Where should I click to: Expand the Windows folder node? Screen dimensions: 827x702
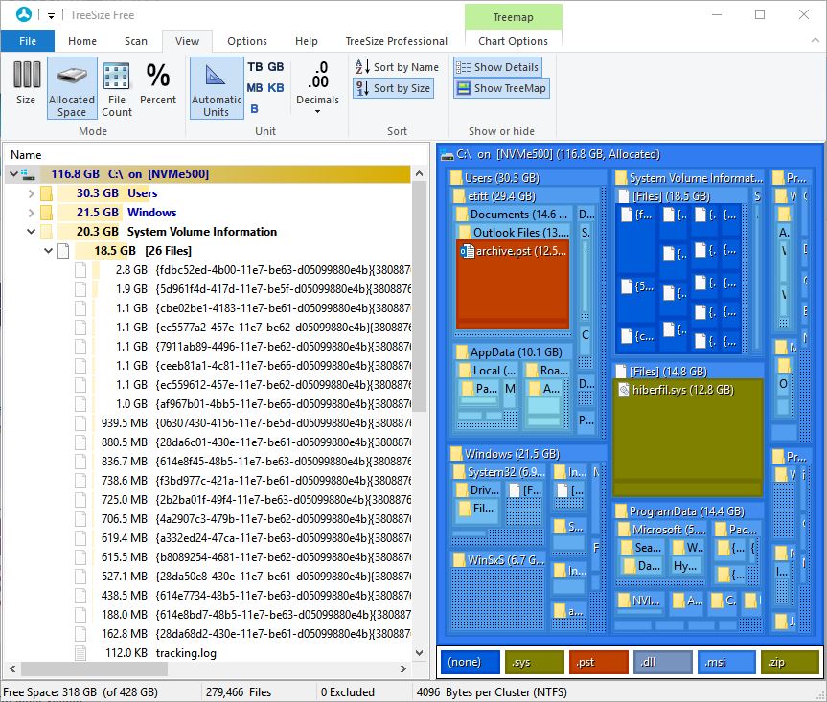(31, 213)
